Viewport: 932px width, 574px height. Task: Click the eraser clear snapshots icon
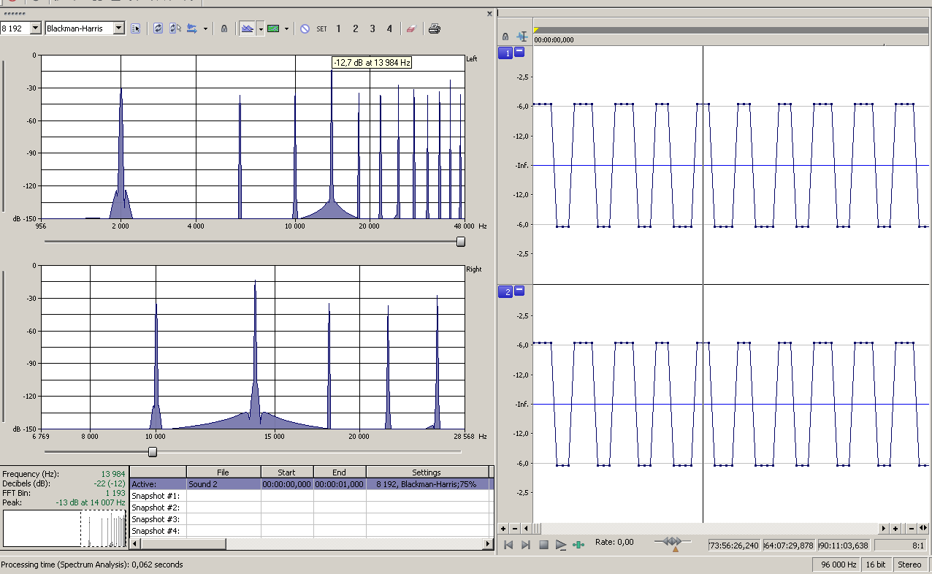tap(410, 28)
